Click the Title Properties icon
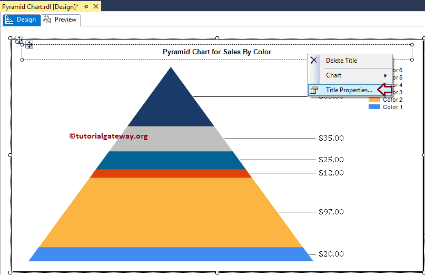 313,90
